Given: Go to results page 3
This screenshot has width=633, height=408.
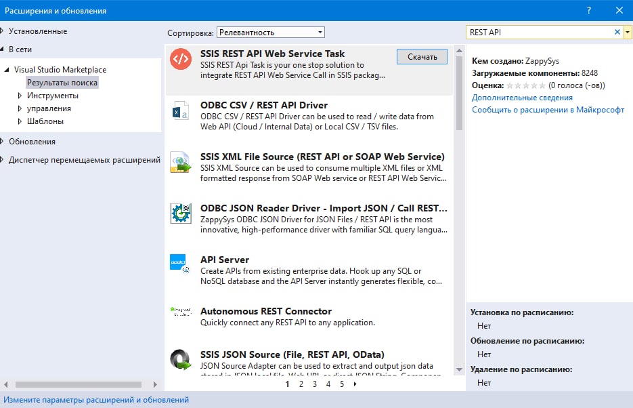Looking at the screenshot, I should [315, 384].
